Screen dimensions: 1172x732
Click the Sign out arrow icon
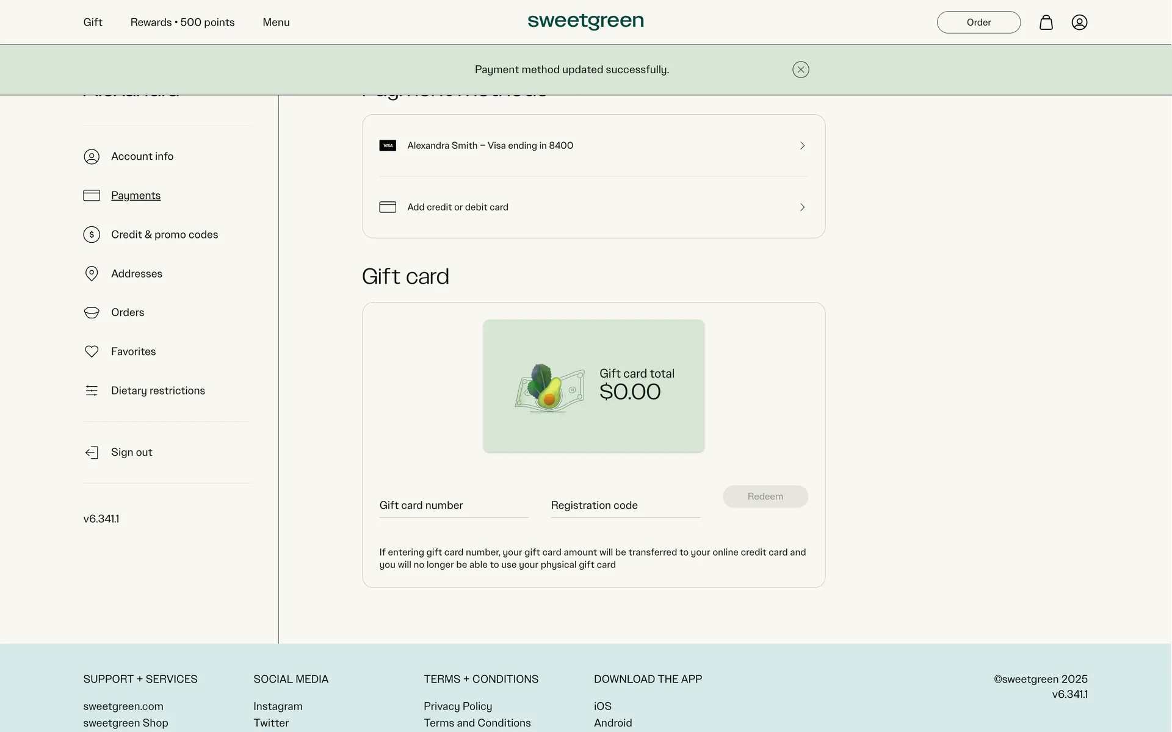[x=92, y=453]
